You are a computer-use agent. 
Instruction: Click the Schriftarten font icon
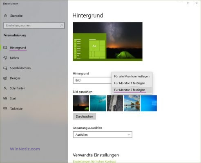click(x=5, y=88)
